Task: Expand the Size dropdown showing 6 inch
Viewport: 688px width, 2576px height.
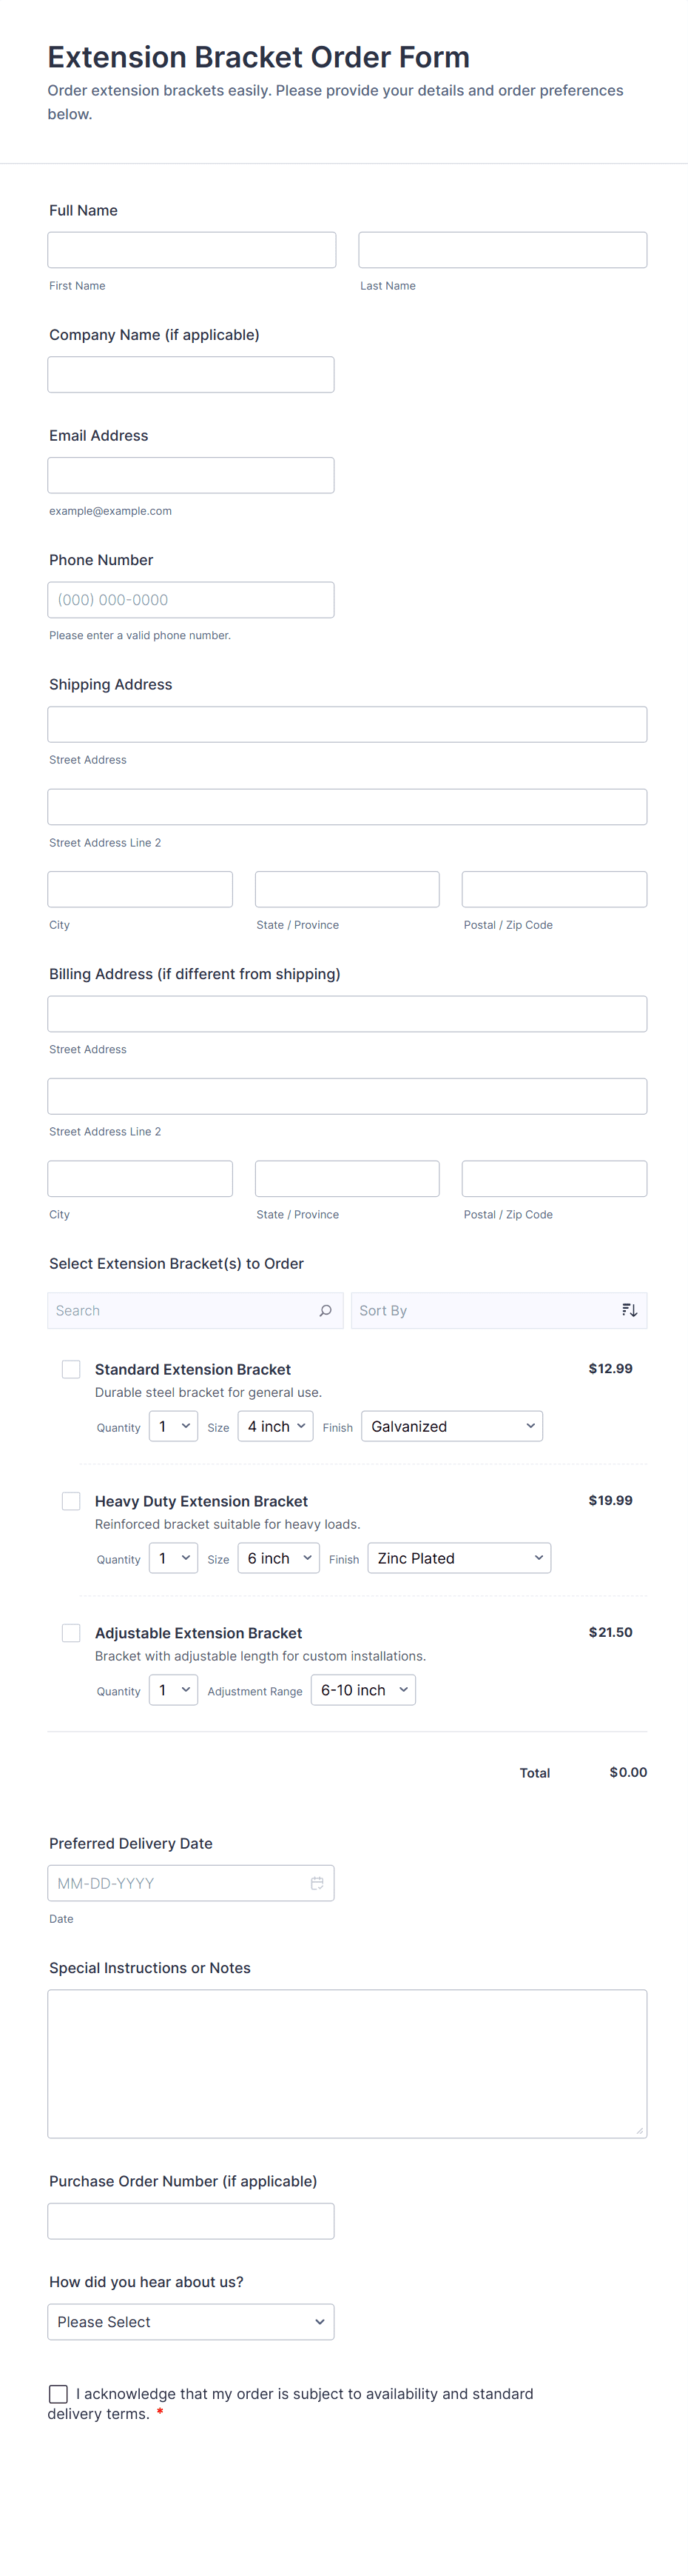Action: coord(279,1557)
